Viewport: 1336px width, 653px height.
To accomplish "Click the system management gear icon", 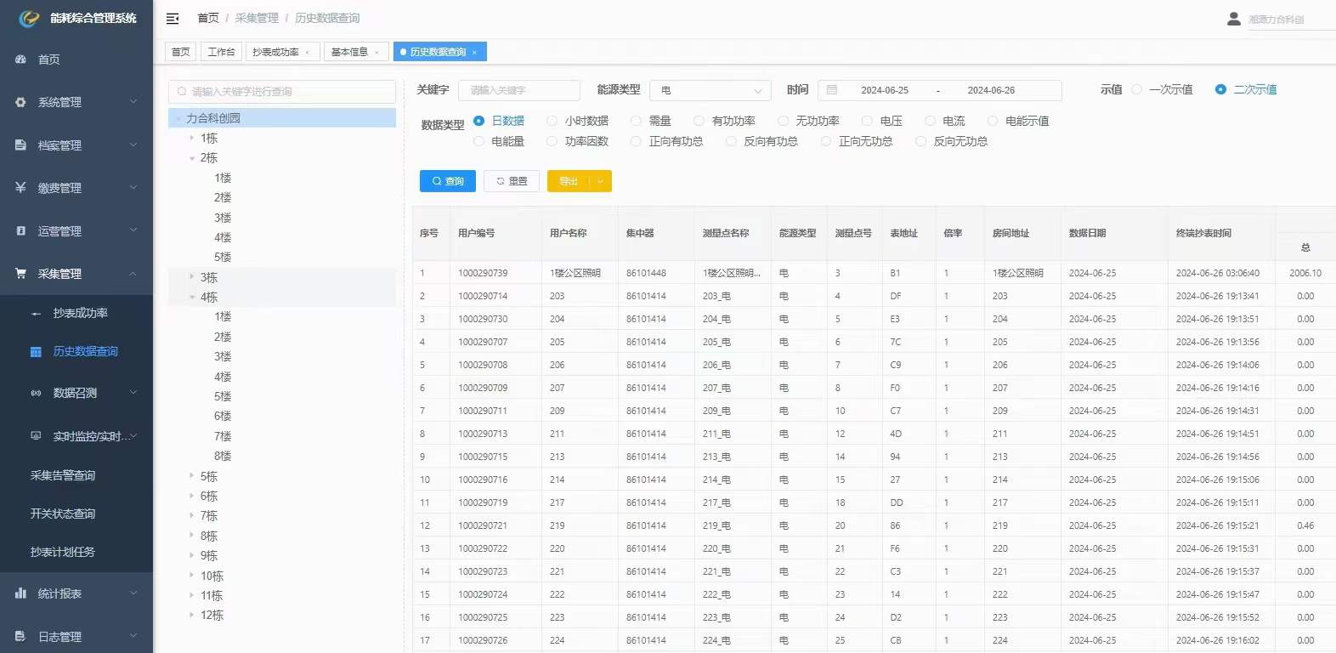I will (x=21, y=102).
